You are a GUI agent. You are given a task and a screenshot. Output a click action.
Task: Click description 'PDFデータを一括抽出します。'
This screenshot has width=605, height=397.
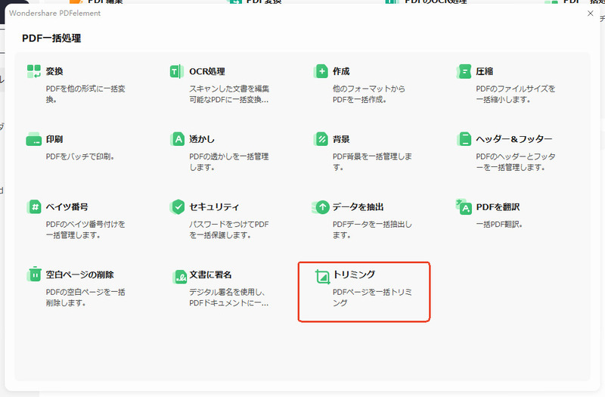(372, 230)
